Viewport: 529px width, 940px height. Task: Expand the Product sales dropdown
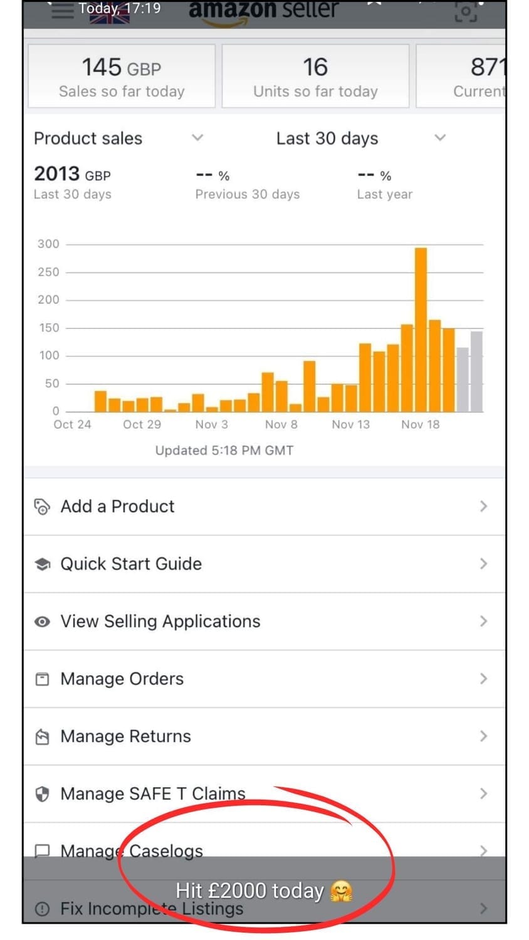coord(197,138)
